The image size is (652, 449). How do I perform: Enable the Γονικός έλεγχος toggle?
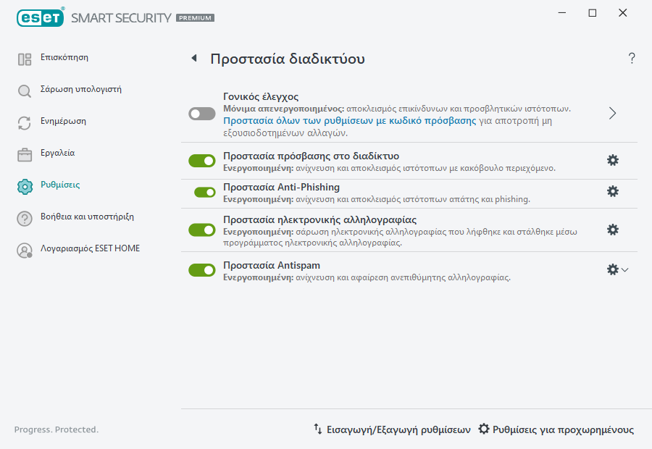[x=201, y=114]
